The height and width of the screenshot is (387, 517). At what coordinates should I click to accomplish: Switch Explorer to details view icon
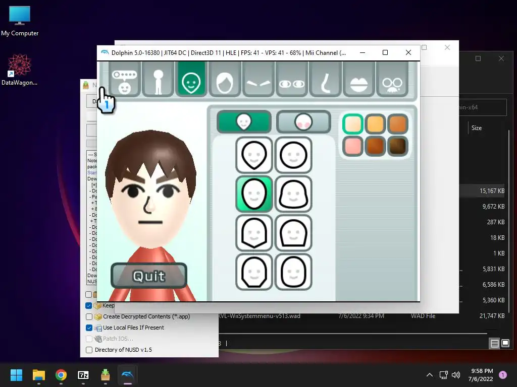point(495,344)
